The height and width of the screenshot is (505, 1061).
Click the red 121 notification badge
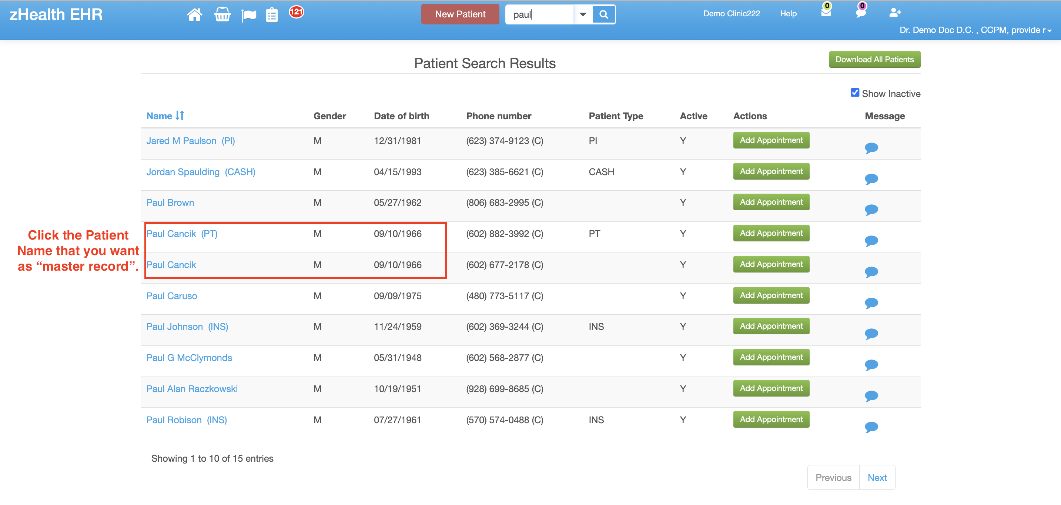296,11
